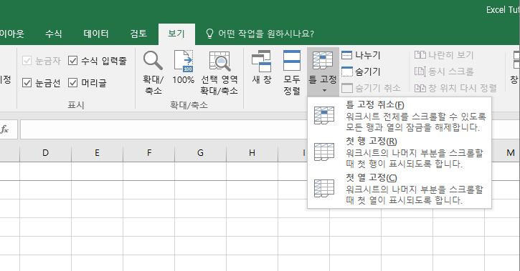Viewport: 520px width, 271px height.
Task: Switch to the 데이터 tab
Action: tap(96, 34)
